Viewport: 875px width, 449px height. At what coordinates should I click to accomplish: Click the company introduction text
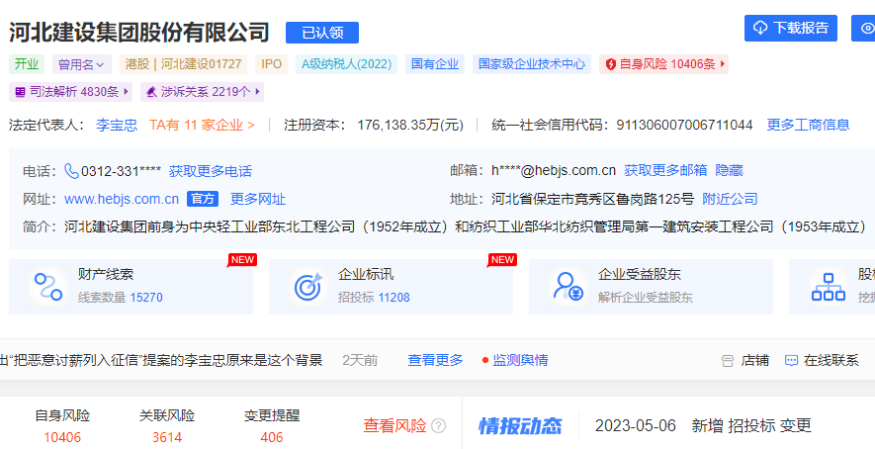pos(466,226)
